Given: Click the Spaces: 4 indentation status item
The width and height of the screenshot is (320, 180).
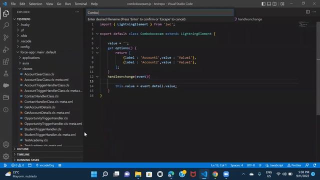Looking at the screenshot, I should (x=236, y=165).
